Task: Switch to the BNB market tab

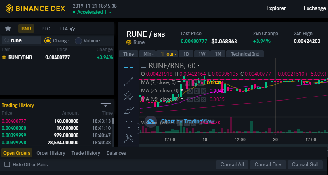Action: 26,29
